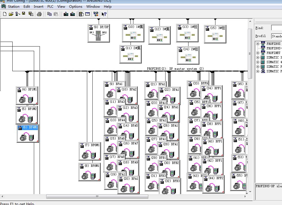Toggle the hardware Catalog view icon
The height and width of the screenshot is (205, 282).
click(x=81, y=14)
